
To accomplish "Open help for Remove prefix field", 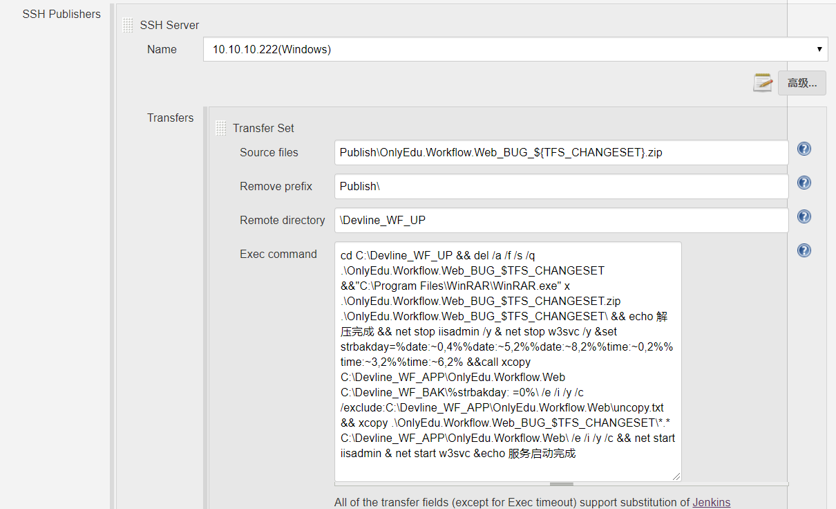I will (x=804, y=183).
